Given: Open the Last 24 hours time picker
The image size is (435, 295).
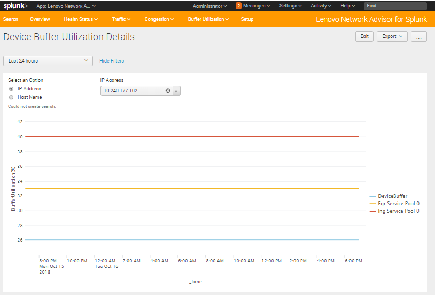Looking at the screenshot, I should 48,61.
